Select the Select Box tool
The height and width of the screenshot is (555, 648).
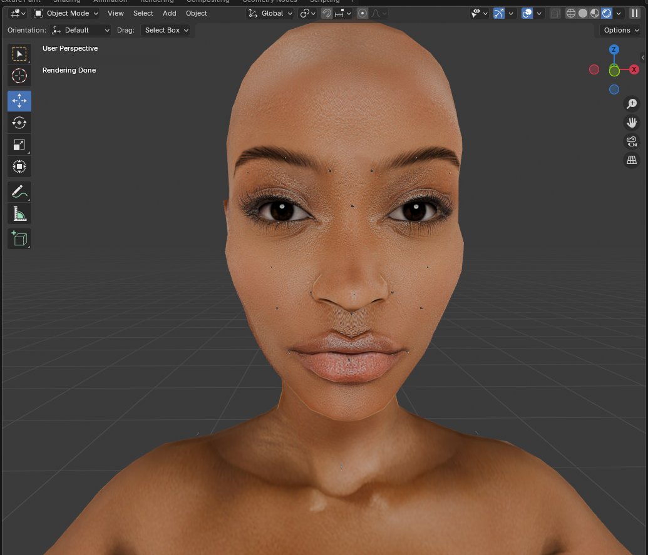pyautogui.click(x=19, y=54)
